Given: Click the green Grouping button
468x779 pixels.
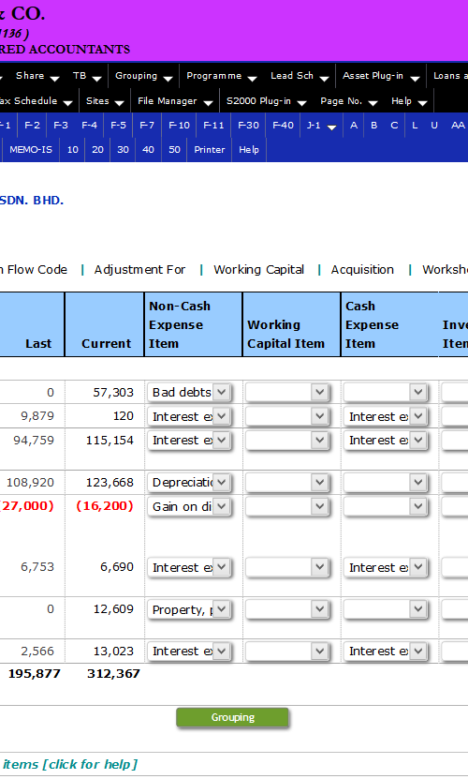Looking at the screenshot, I should 232,717.
